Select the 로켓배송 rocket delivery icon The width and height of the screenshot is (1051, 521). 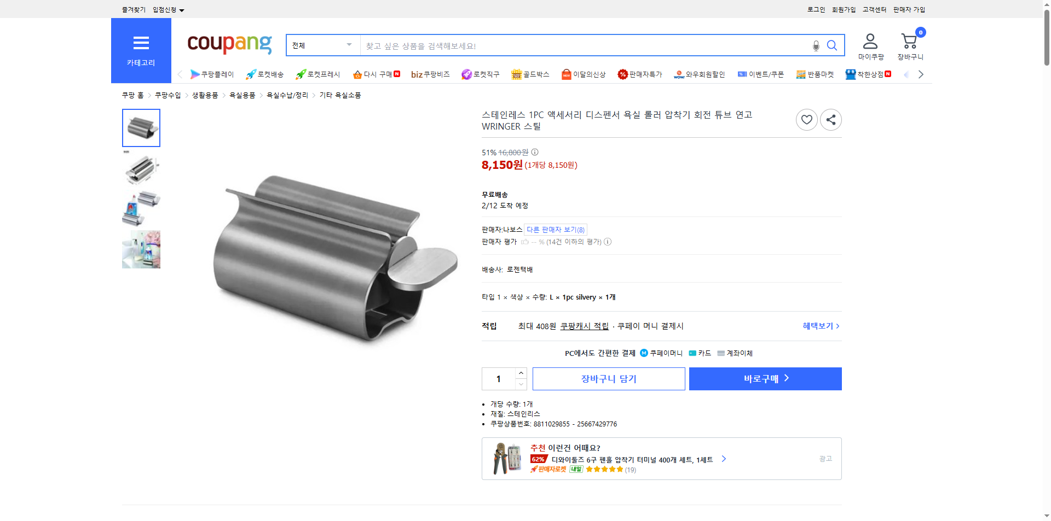265,74
